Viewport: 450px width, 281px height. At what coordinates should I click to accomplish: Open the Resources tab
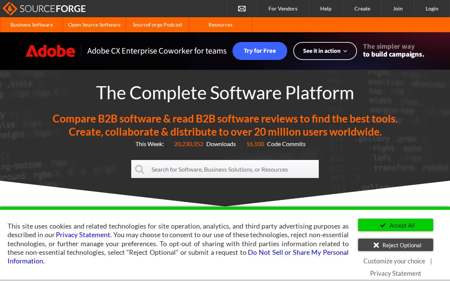(x=220, y=25)
